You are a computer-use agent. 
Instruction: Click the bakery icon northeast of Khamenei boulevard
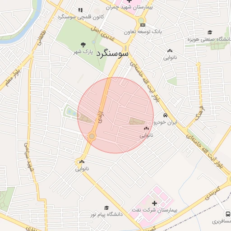pos(170,51)
